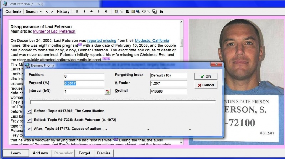
Task: Click arrow icon beside After: Causes of autism
Action: (x=30, y=128)
